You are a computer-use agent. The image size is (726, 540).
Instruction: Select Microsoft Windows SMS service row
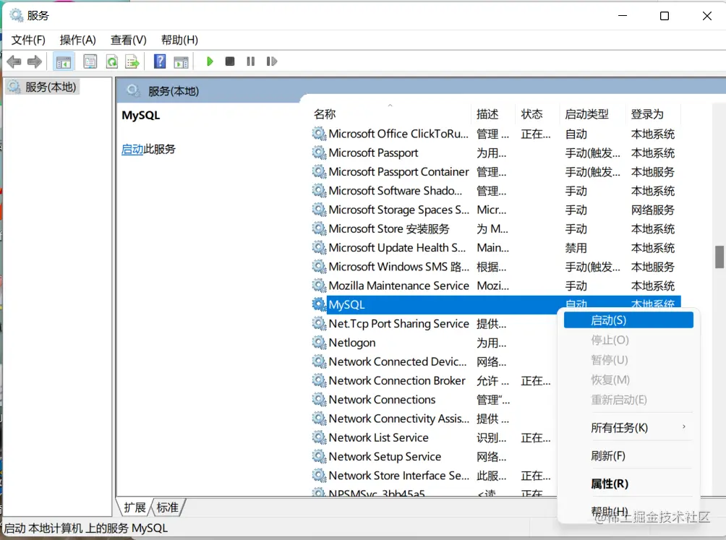tap(495, 267)
